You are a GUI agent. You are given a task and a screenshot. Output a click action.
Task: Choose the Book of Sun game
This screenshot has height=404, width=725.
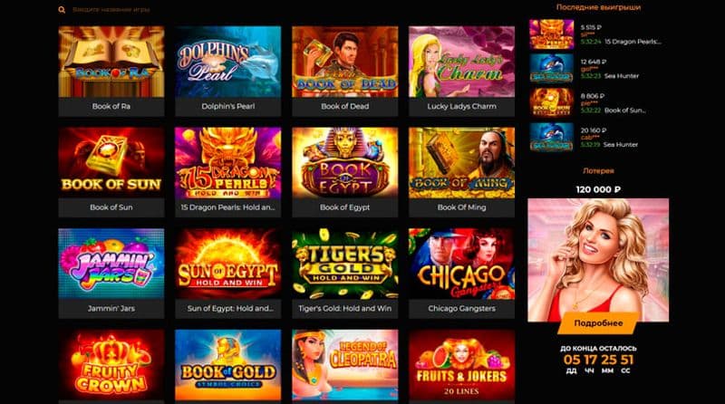(111, 172)
